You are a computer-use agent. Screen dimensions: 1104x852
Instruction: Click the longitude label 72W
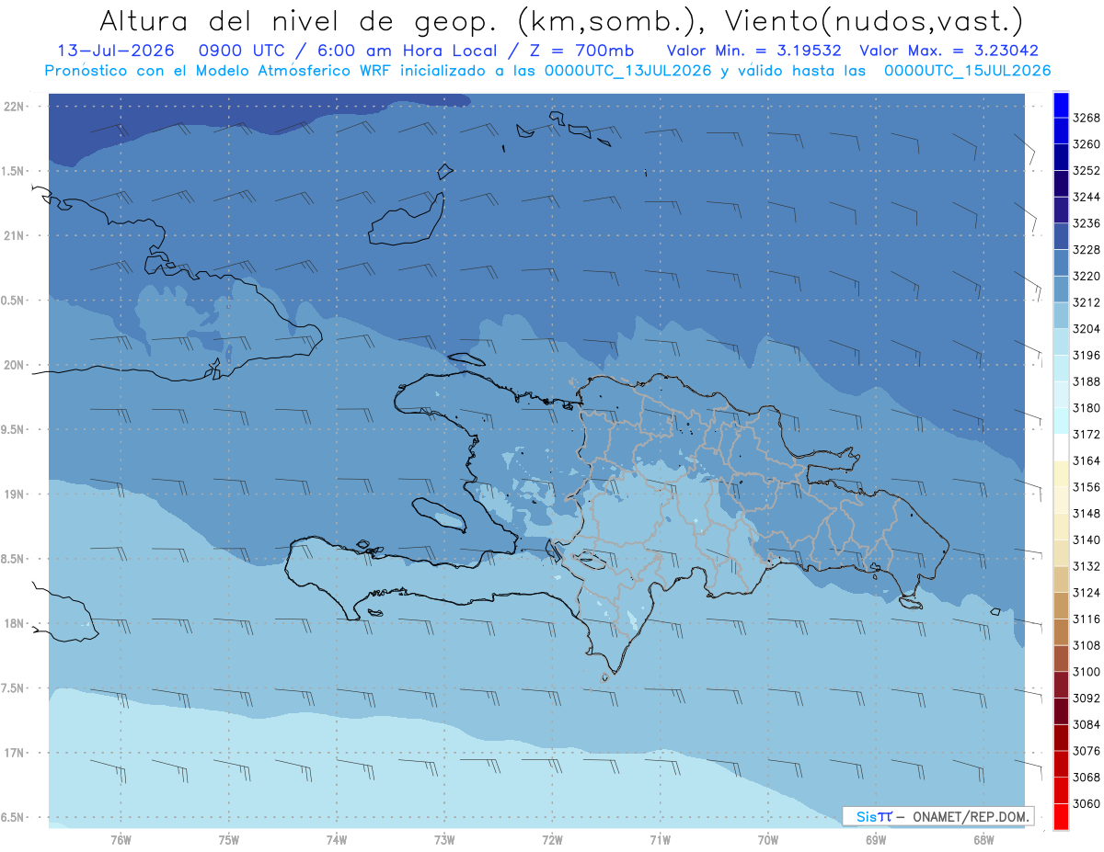coord(553,840)
